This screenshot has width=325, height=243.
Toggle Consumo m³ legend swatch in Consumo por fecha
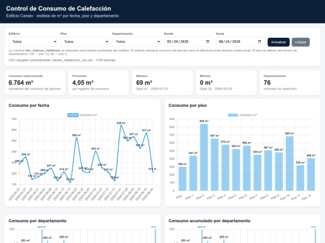click(73, 115)
